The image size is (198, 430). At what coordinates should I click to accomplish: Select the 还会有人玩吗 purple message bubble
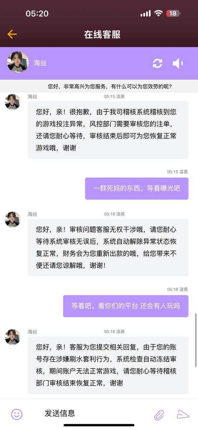point(126,306)
